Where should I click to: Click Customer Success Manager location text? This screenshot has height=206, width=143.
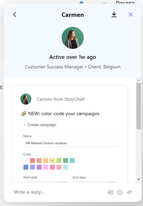point(73,67)
